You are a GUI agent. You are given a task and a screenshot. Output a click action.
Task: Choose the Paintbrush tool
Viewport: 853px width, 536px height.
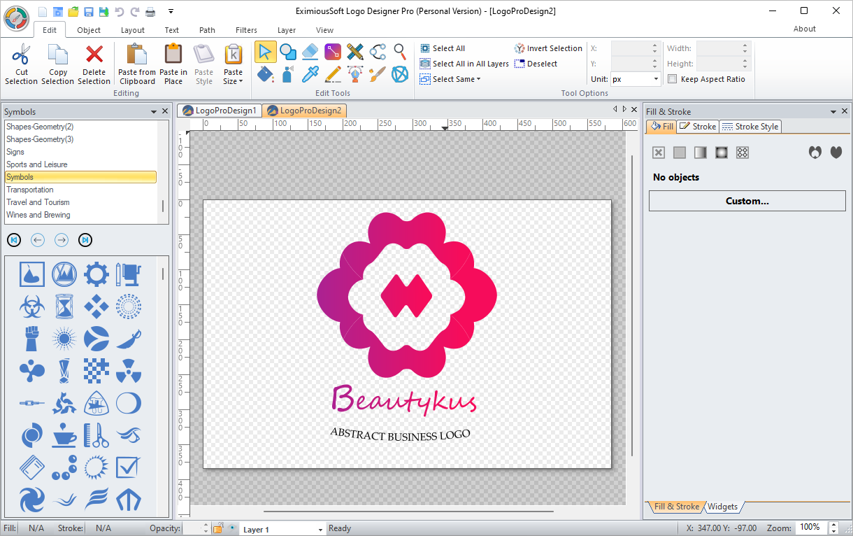pyautogui.click(x=378, y=75)
